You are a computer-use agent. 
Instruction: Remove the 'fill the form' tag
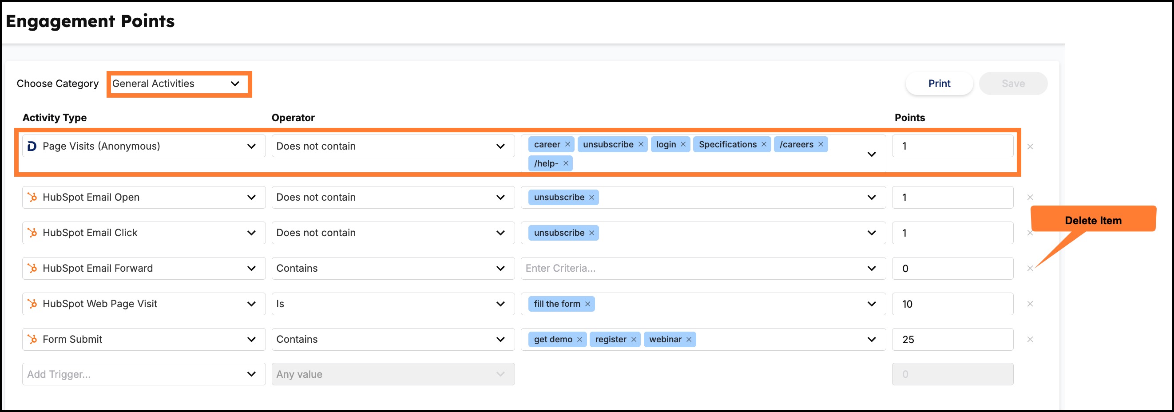(587, 304)
